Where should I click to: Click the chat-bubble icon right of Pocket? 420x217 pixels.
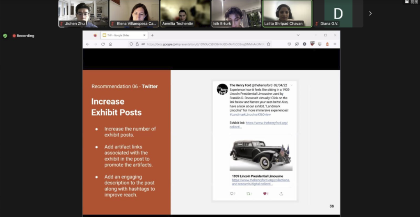(x=297, y=44)
